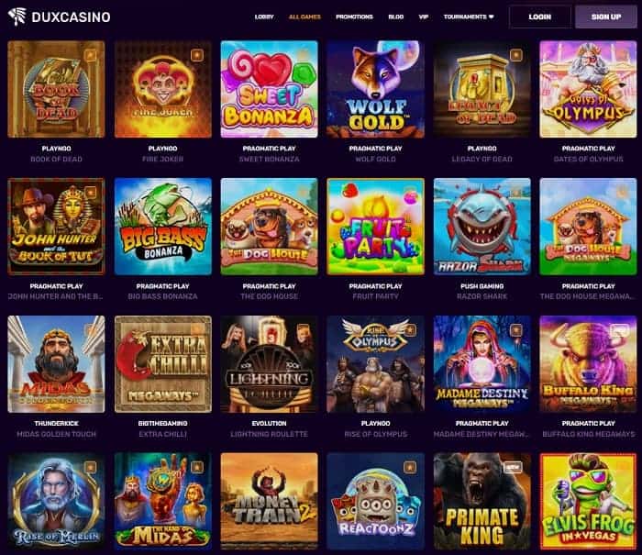Expand the Tournaments dropdown menu
This screenshot has height=555, width=642.
coord(469,17)
